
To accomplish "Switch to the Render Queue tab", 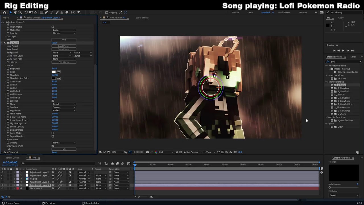I will pyautogui.click(x=12, y=158).
